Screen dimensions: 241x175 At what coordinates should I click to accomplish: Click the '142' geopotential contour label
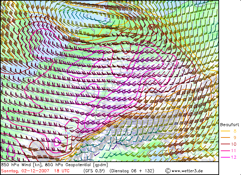click(83, 149)
